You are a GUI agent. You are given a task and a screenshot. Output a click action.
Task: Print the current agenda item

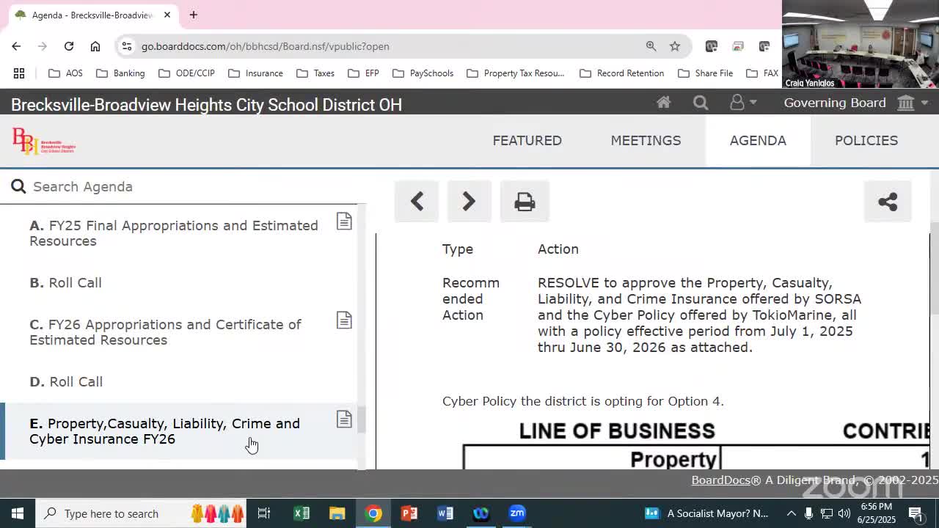click(x=525, y=202)
